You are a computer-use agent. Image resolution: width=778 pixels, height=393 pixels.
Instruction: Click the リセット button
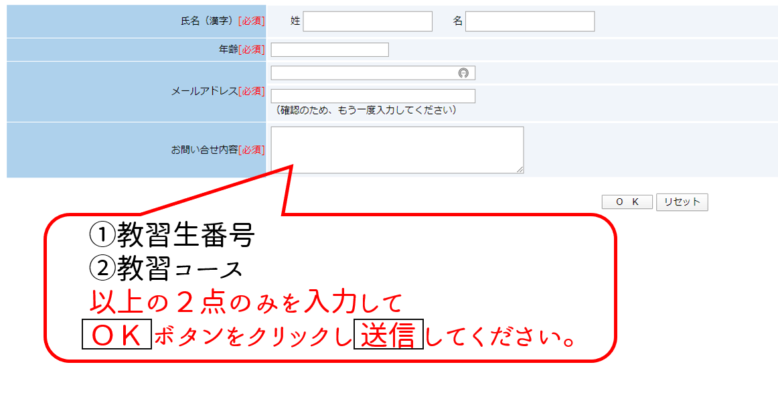pos(682,202)
